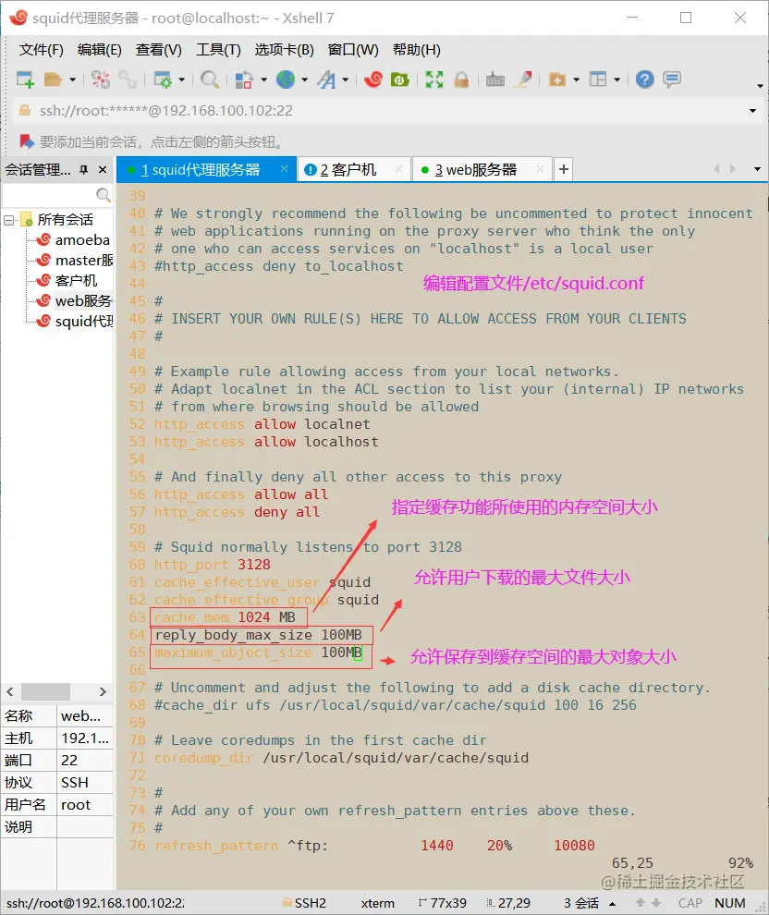Open the 窗口(W) menu
Screen dimensions: 769x915
point(353,50)
